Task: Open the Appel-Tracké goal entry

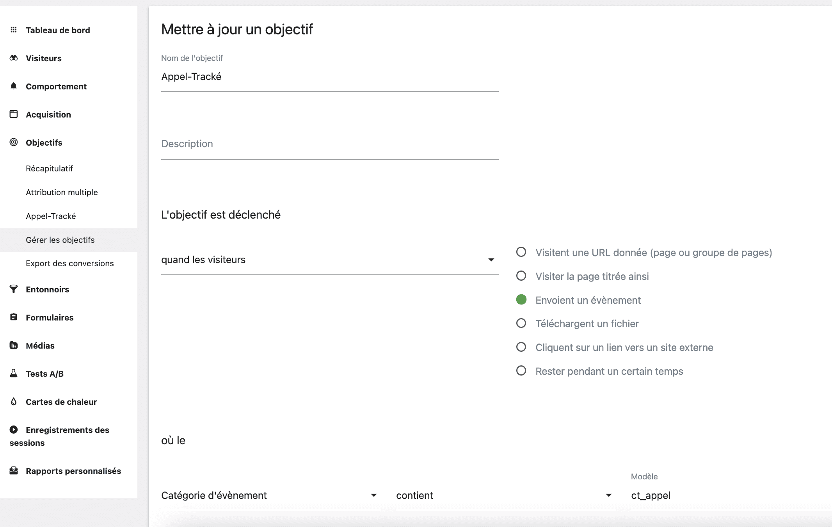Action: click(x=51, y=216)
